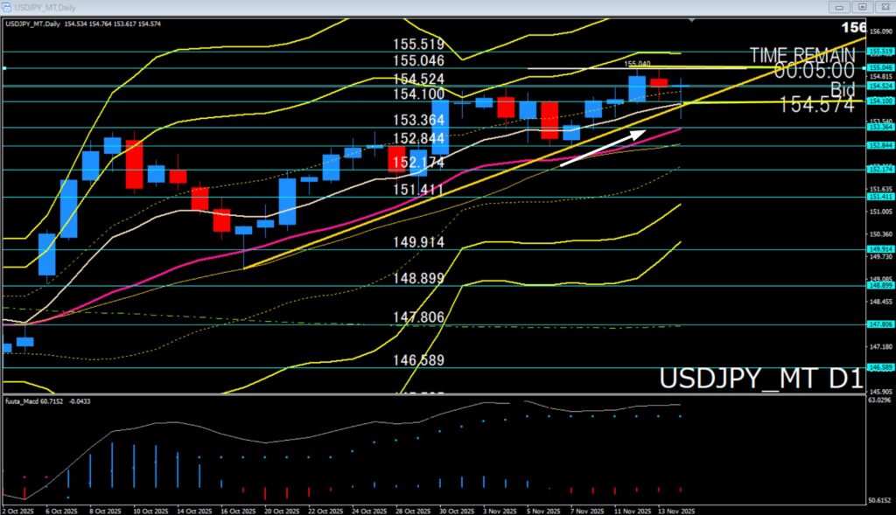
Task: Click the 155.040 high label above candle
Action: [637, 65]
